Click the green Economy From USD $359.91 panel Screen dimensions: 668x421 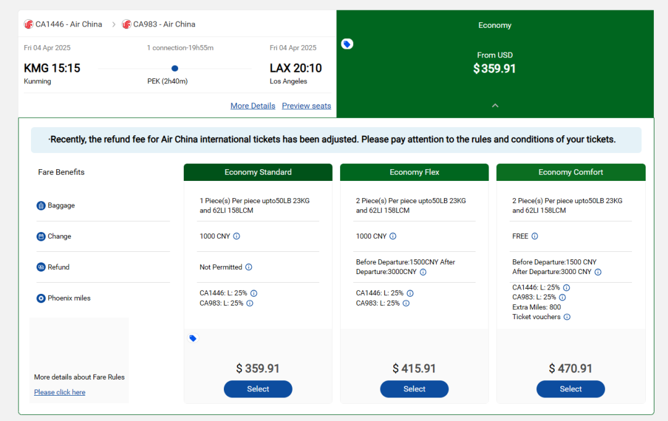pyautogui.click(x=495, y=64)
